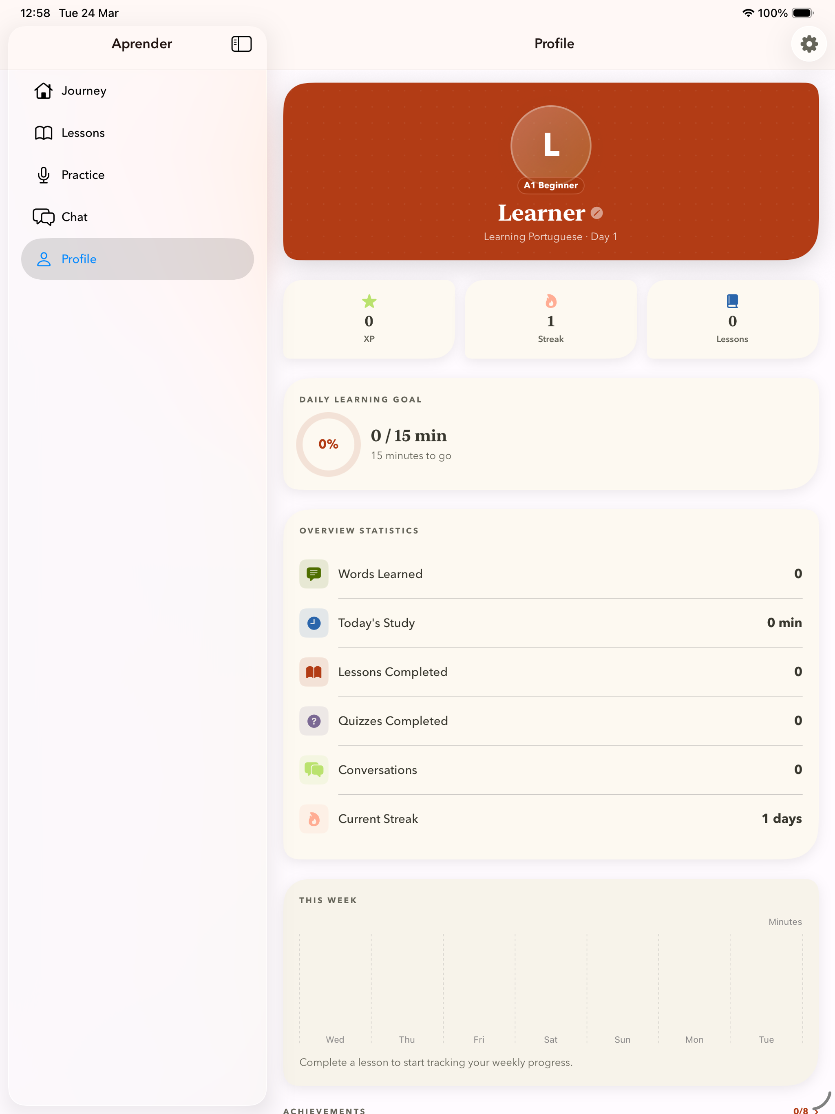Tap the Words Learned label

point(380,574)
